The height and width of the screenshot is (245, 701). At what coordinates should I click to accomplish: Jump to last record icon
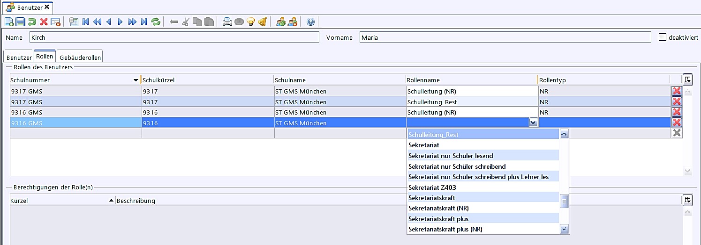click(144, 22)
